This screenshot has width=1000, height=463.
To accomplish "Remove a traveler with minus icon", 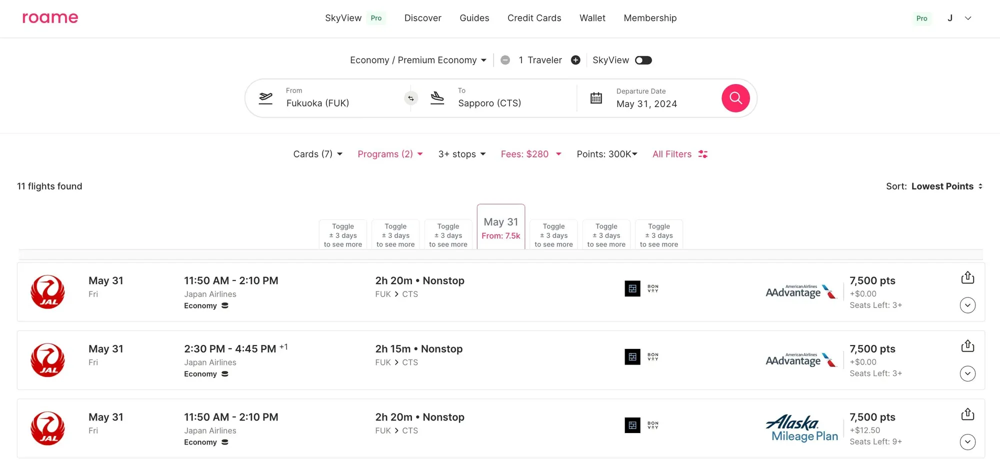I will pos(505,60).
